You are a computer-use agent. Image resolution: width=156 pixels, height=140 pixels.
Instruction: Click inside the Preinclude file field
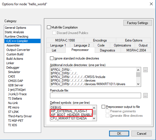96,95
